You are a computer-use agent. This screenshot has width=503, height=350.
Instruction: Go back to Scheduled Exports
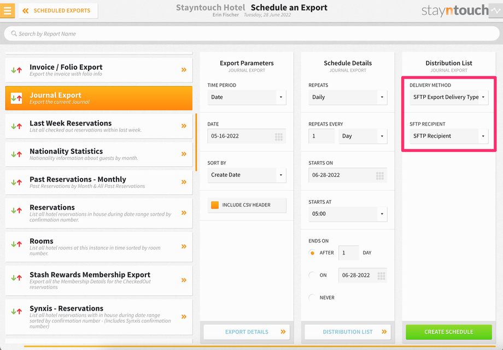(x=58, y=10)
